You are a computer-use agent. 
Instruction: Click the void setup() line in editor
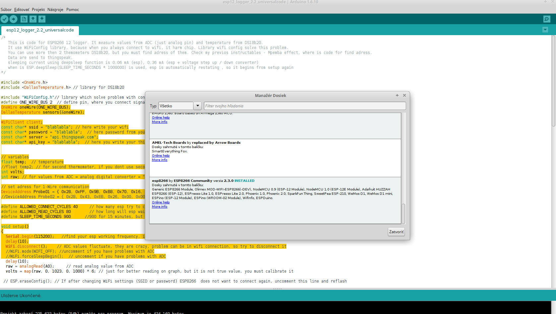click(x=15, y=227)
